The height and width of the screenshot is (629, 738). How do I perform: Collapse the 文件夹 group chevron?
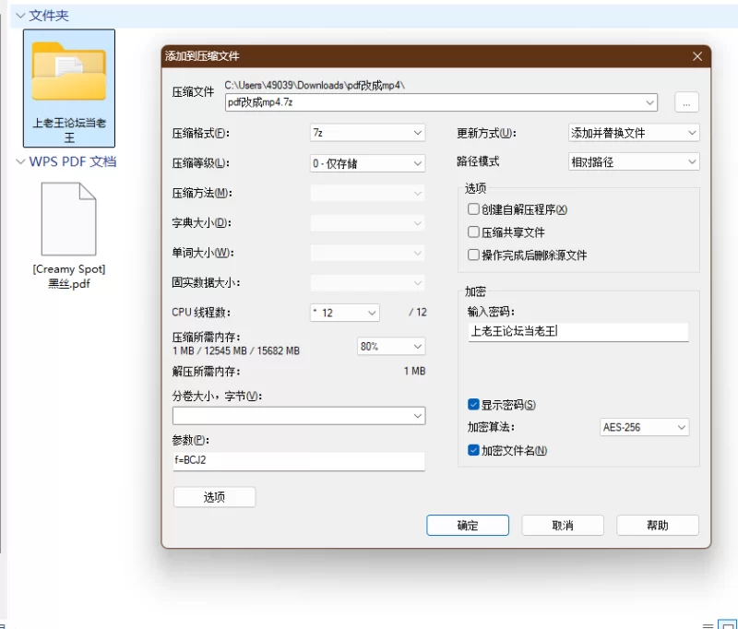coord(20,16)
